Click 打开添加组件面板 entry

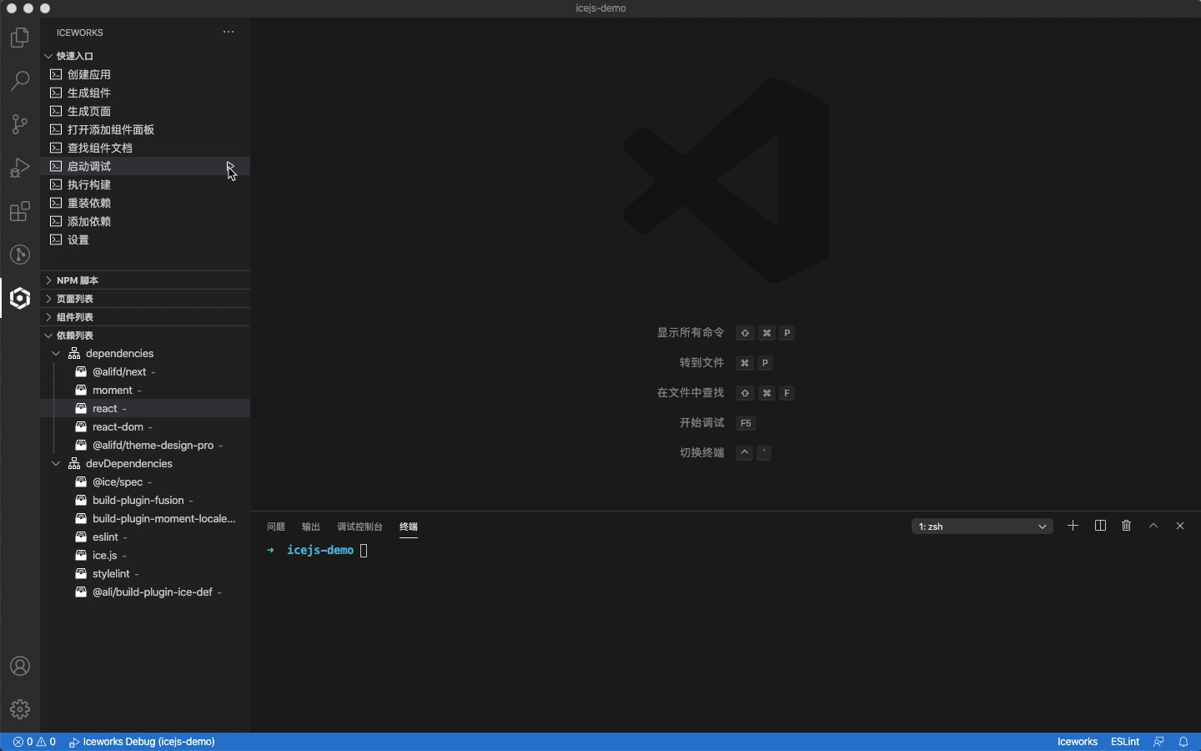point(145,129)
